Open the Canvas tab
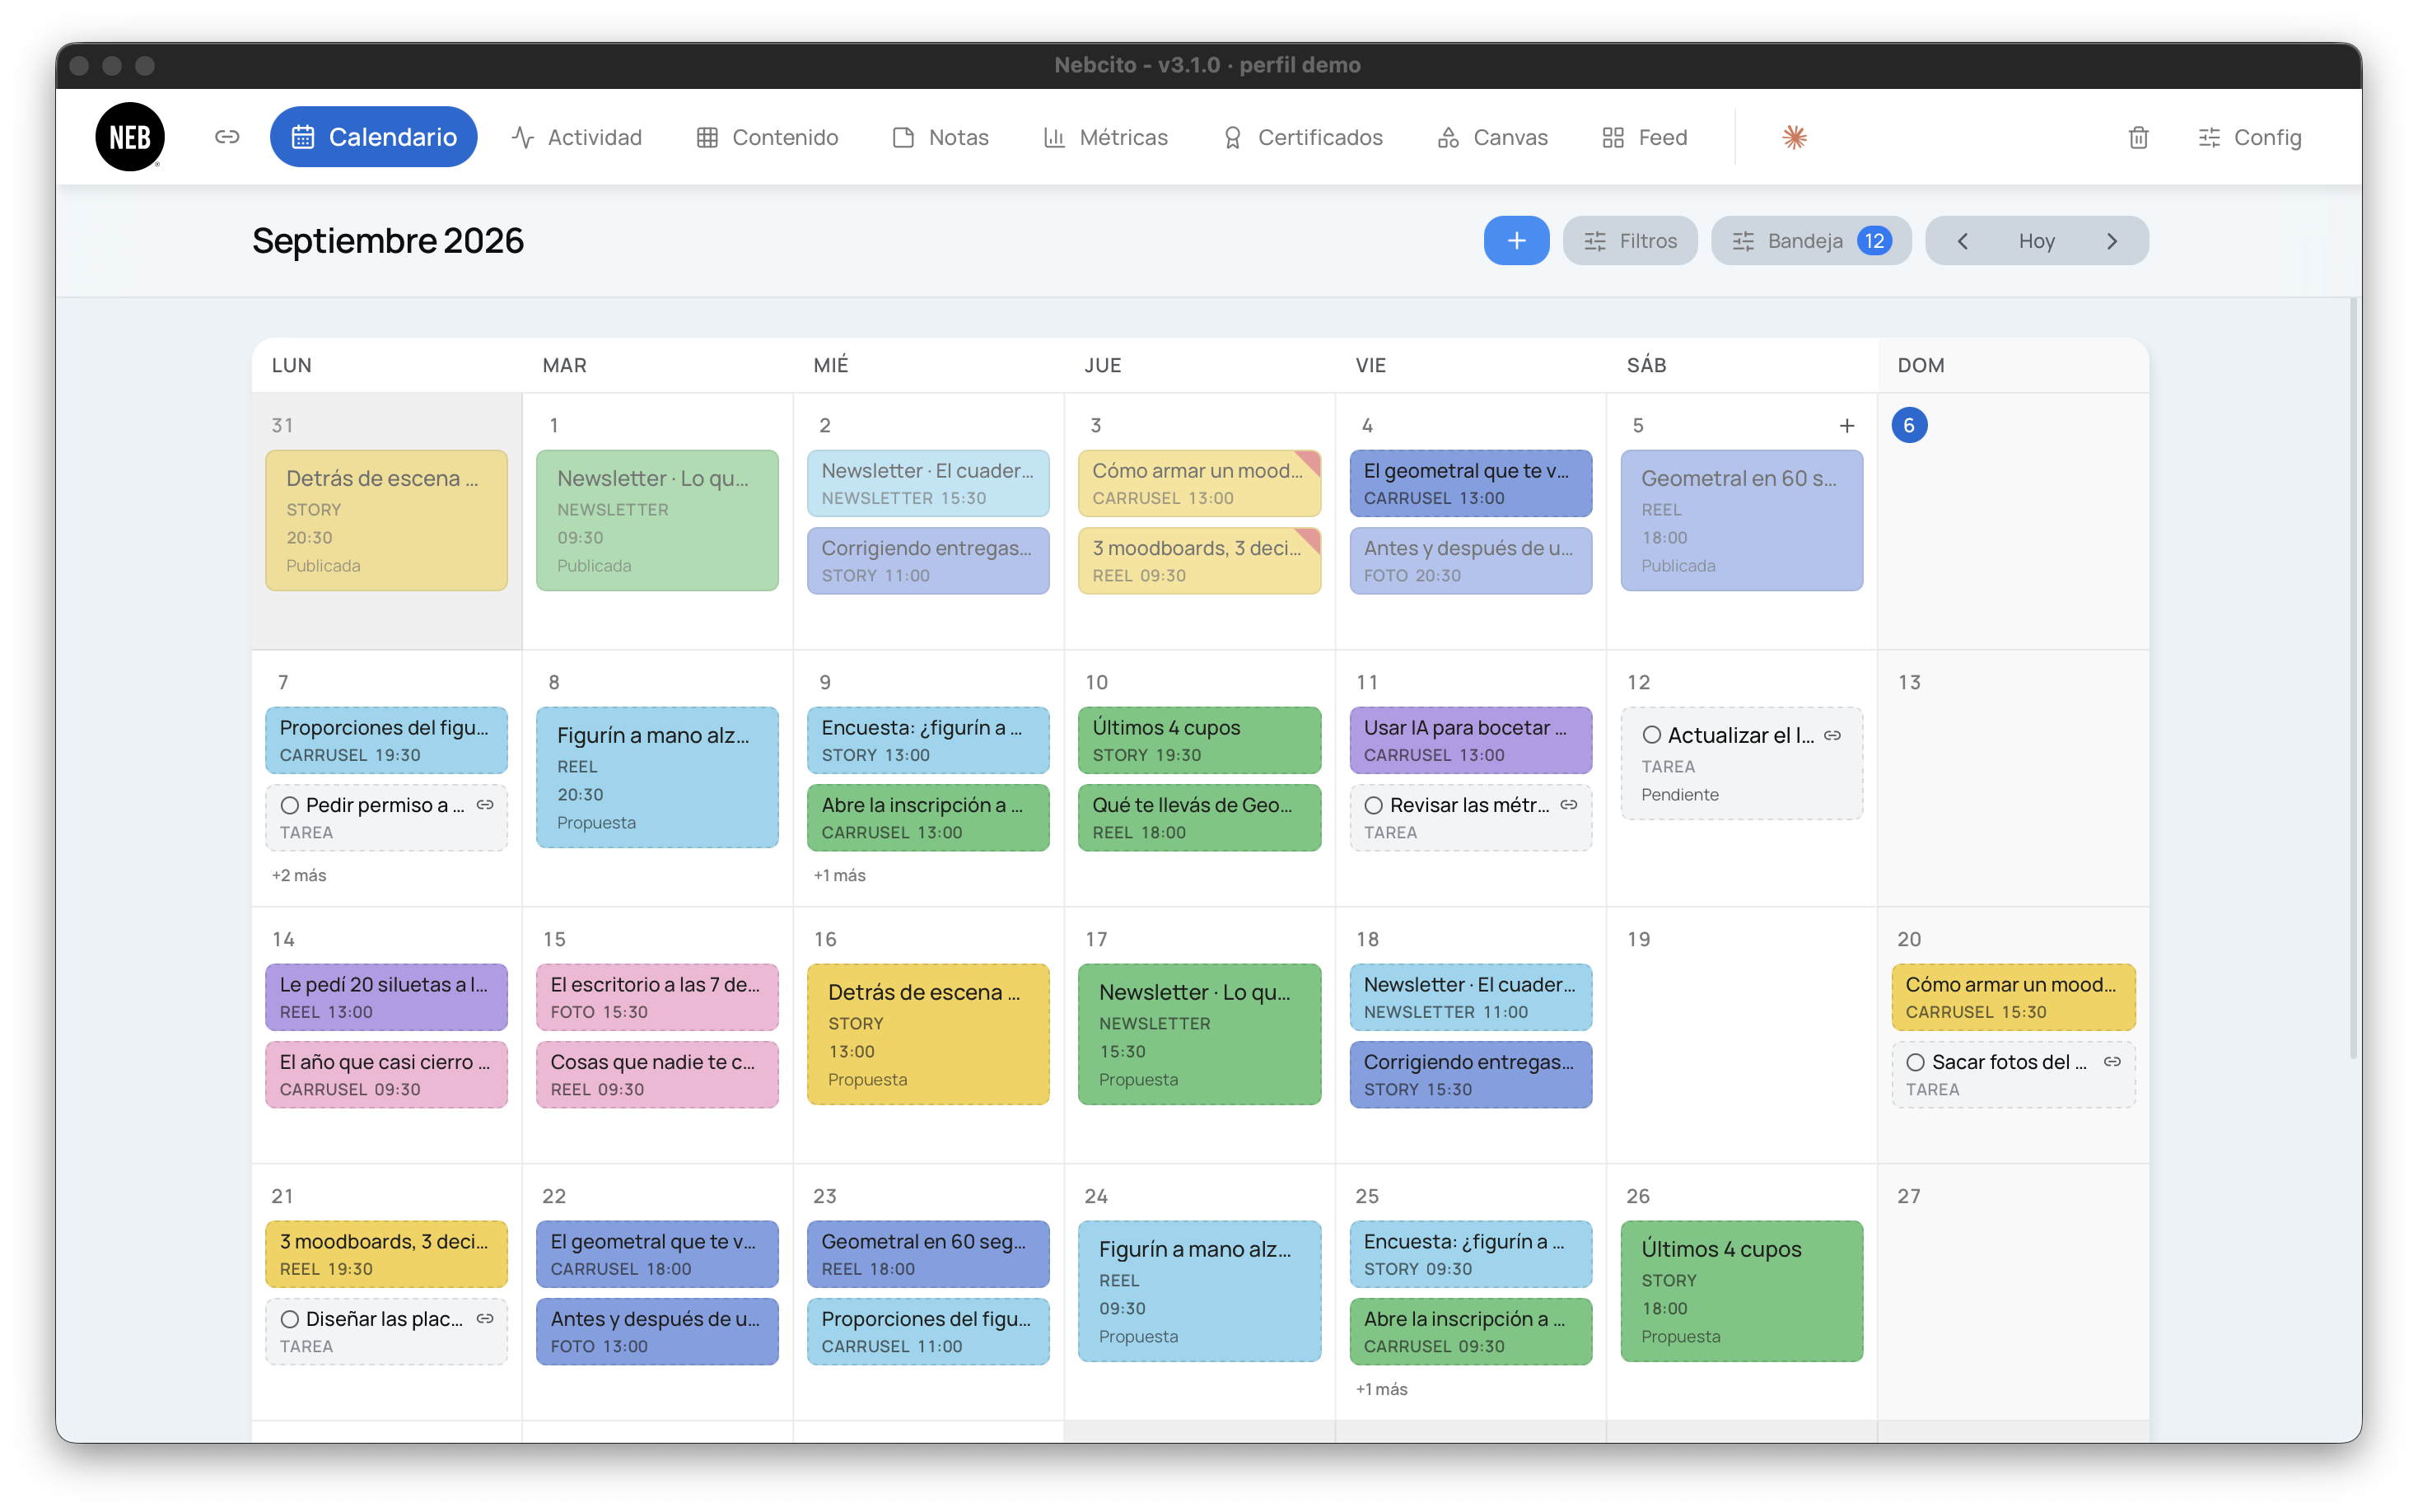Screen dimensions: 2418x1512 coord(1492,137)
